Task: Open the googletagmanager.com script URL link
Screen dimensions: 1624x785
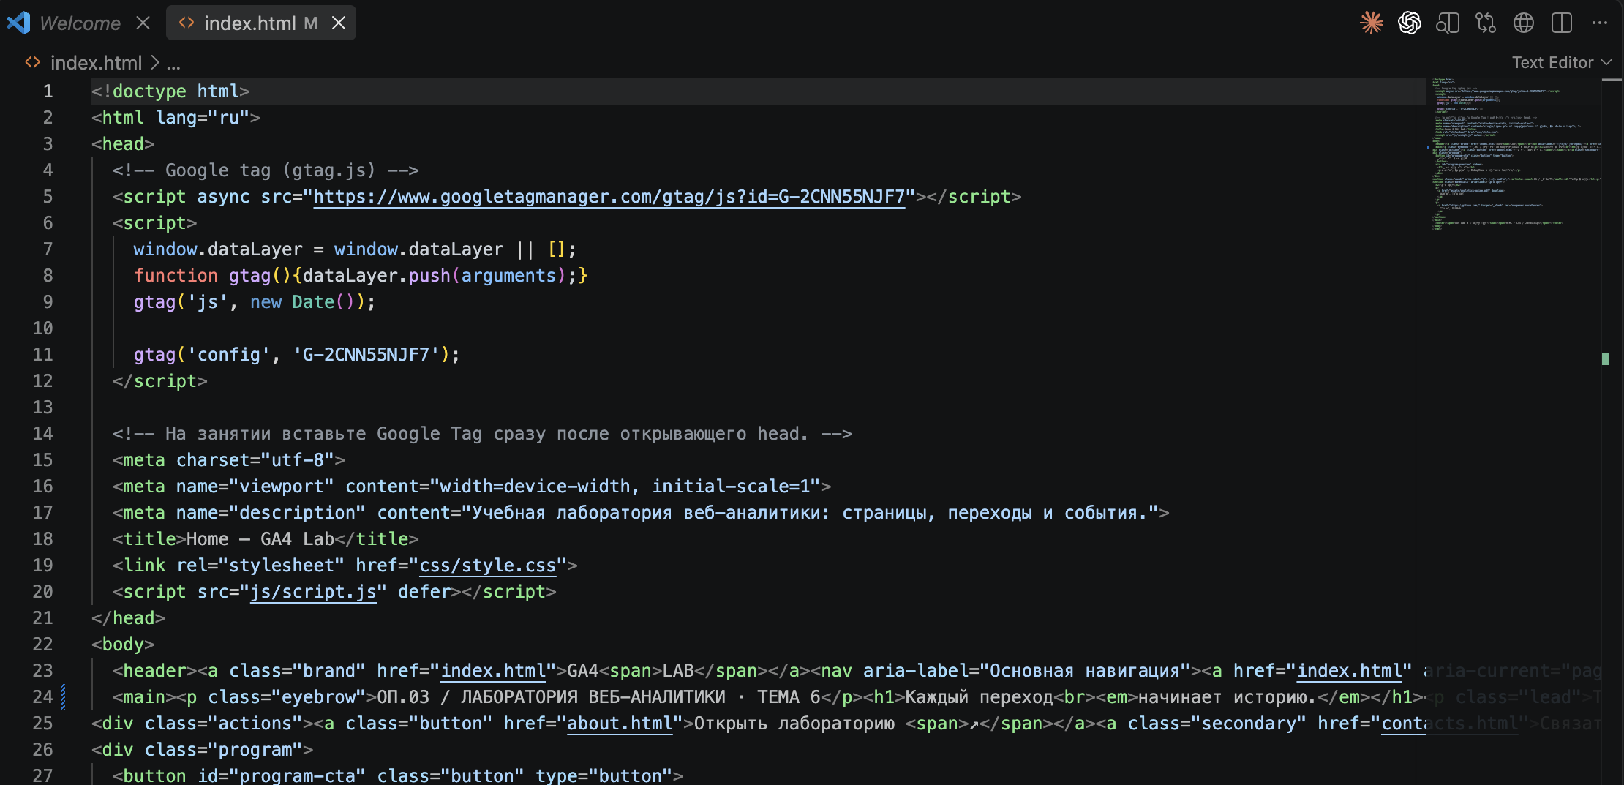Action: (x=609, y=197)
